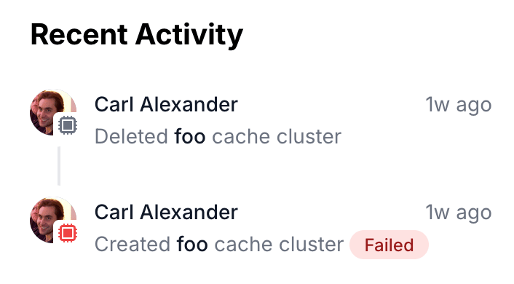Viewport: 514px width, 284px height.
Task: Select the Recent Activity heading
Action: 137,35
